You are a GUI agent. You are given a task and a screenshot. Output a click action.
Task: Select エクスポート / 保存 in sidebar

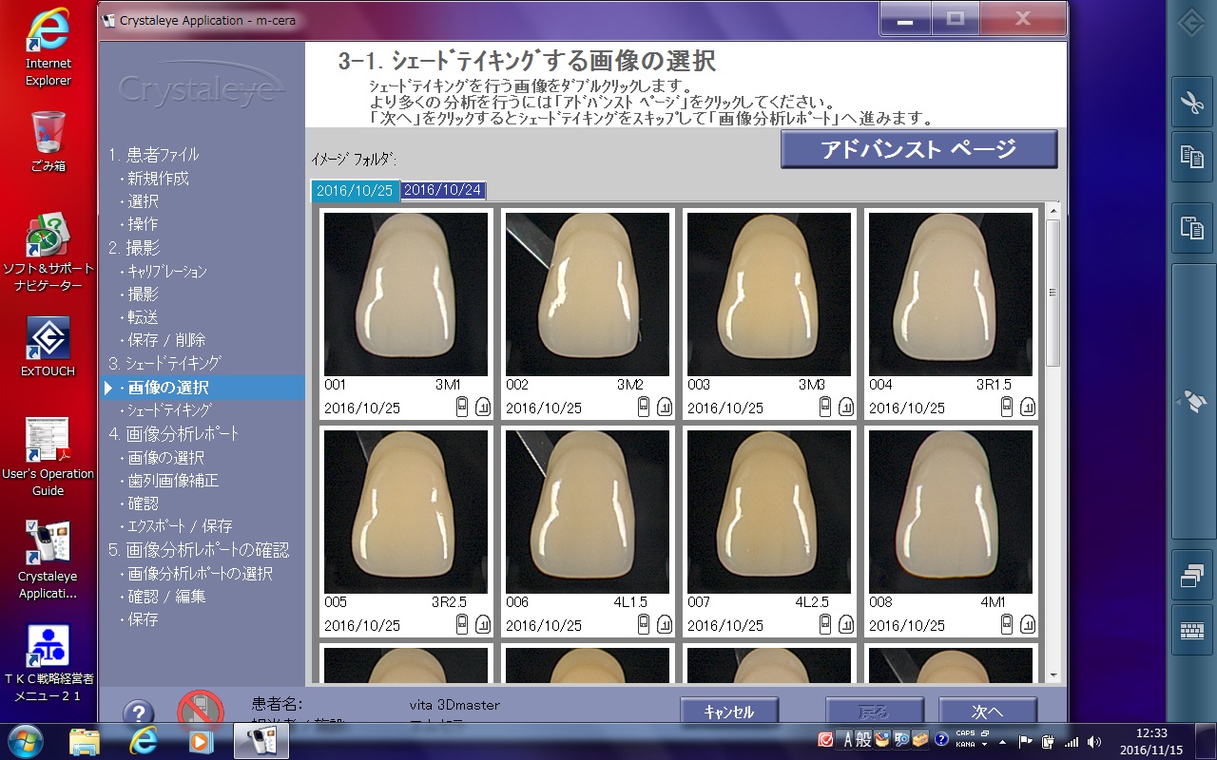click(180, 526)
